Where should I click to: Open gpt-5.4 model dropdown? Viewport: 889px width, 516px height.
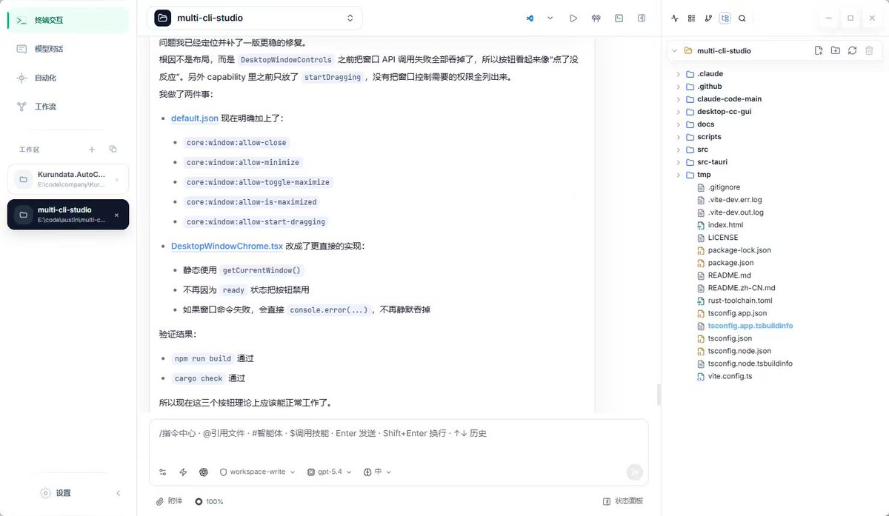coord(330,472)
